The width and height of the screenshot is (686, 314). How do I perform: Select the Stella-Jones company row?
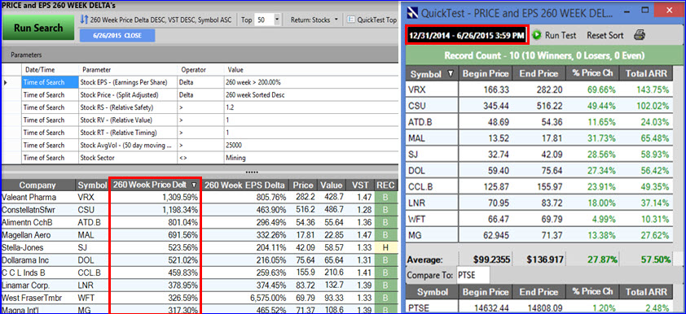coord(199,247)
